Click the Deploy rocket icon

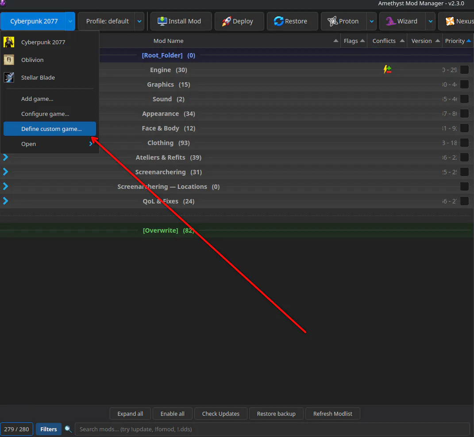(227, 21)
